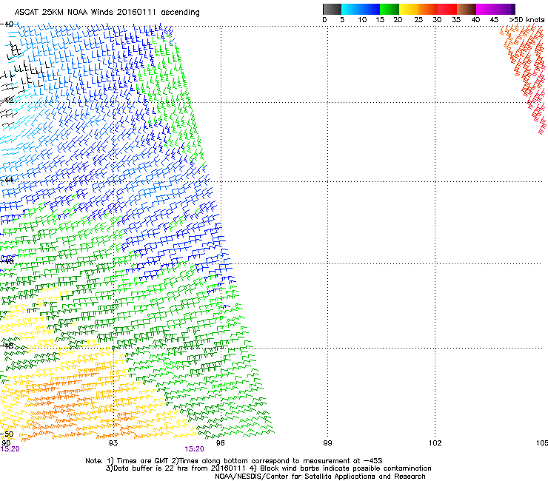
Task: Click the '20' legend scale label
Action: coord(398,20)
